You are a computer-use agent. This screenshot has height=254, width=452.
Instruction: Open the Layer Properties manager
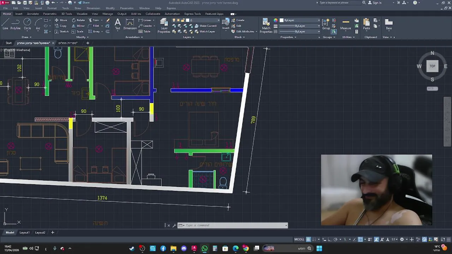(x=164, y=26)
